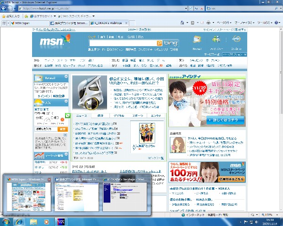Open the Windows Start orb
This screenshot has height=226, width=283.
tap(6, 222)
